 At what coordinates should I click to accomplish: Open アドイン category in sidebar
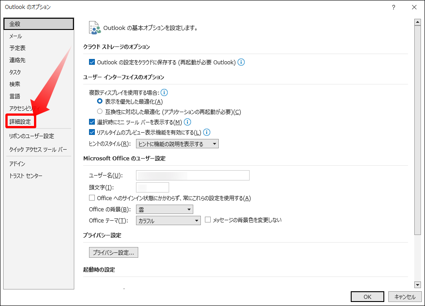tap(39, 163)
